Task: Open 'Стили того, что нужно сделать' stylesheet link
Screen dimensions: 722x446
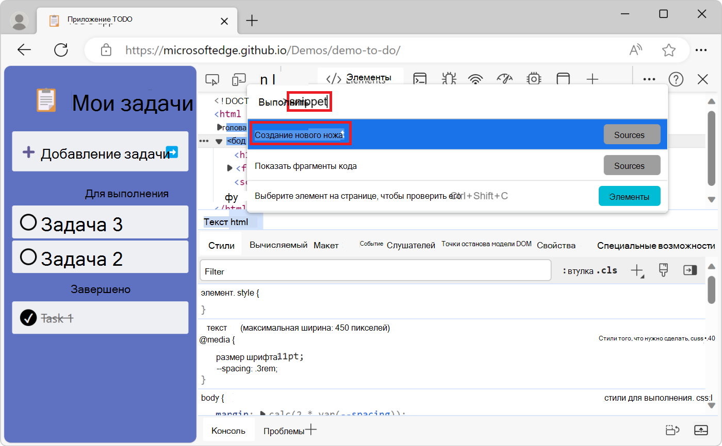Action: (x=657, y=338)
